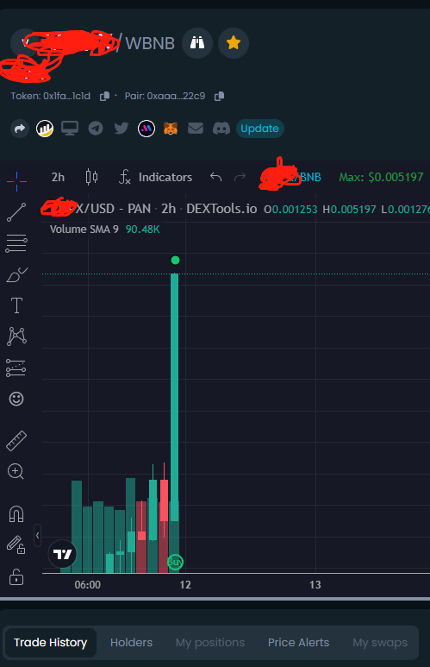The height and width of the screenshot is (667, 430).
Task: Click the green dot above tall candle
Action: (175, 260)
